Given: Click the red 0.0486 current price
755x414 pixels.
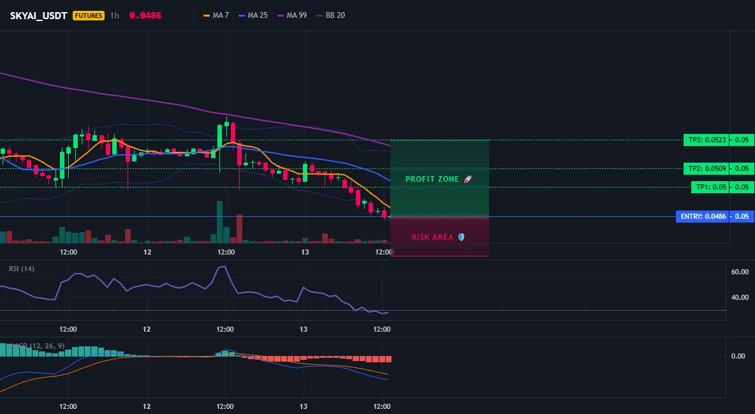Looking at the screenshot, I should (x=145, y=15).
